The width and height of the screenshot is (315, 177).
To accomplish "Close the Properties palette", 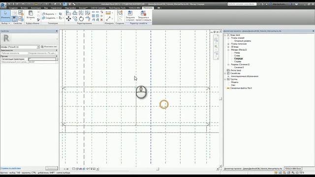I will tap(57, 31).
